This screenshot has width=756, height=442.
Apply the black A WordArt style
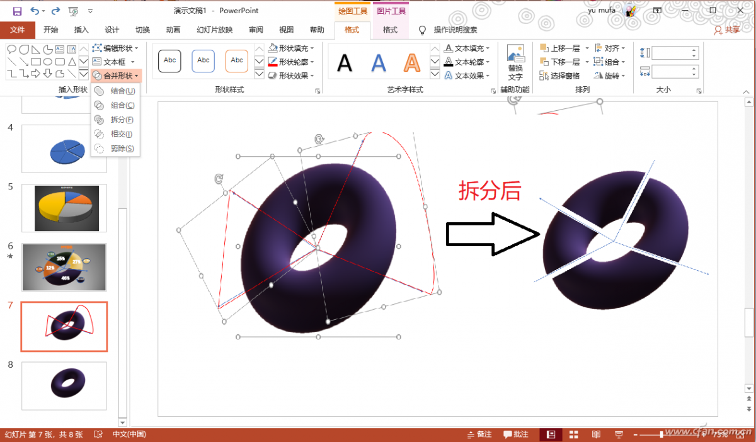345,62
